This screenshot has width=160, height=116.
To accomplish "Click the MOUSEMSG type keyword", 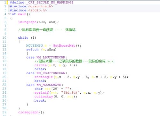I will click(35, 46).
